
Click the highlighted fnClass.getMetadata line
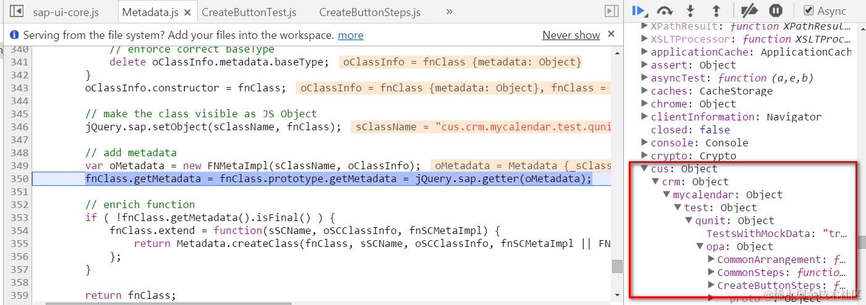(338, 178)
